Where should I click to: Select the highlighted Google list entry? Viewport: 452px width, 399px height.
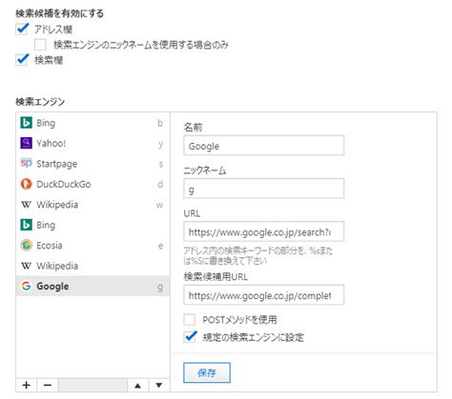tap(92, 286)
